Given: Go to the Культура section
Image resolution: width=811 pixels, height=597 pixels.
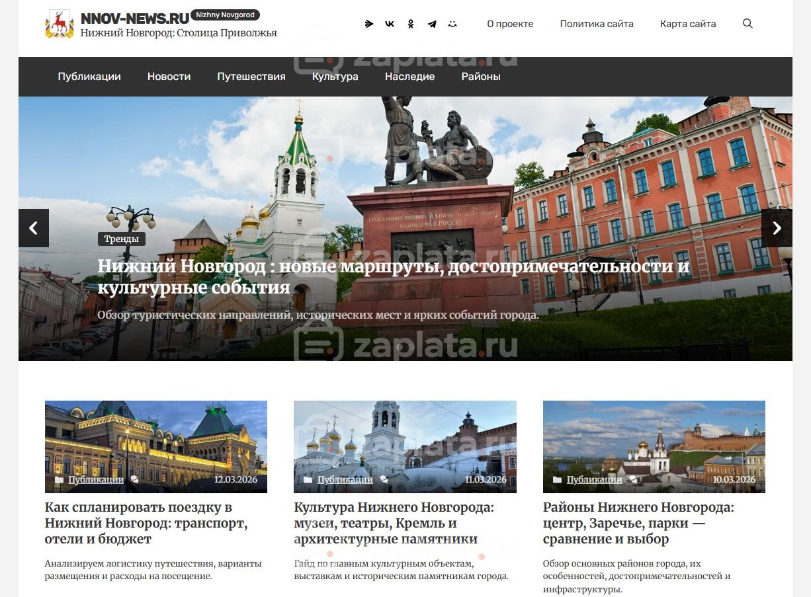Looking at the screenshot, I should [x=335, y=77].
